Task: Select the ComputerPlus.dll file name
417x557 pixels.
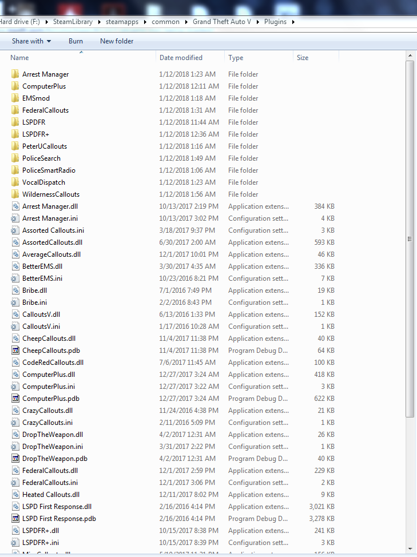Action: (49, 375)
